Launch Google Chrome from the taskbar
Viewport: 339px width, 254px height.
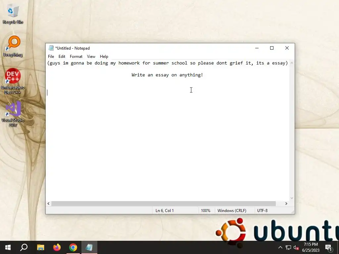pos(73,247)
